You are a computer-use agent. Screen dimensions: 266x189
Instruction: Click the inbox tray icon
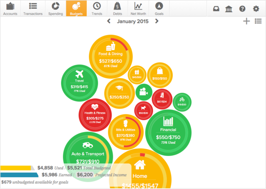(x=216, y=9)
